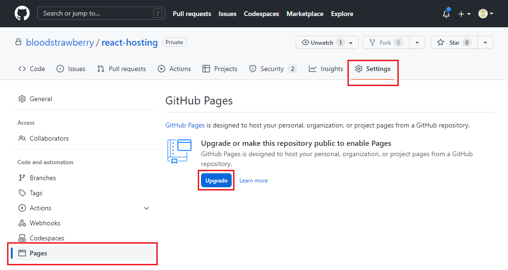
Task: Star the repository
Action: click(x=454, y=42)
